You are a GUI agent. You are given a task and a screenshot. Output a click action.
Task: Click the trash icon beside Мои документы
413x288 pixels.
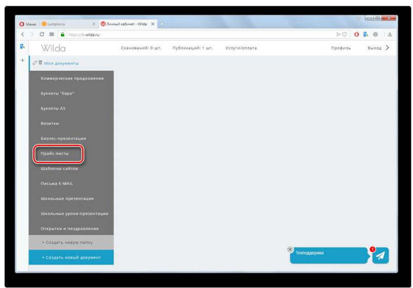tap(40, 63)
